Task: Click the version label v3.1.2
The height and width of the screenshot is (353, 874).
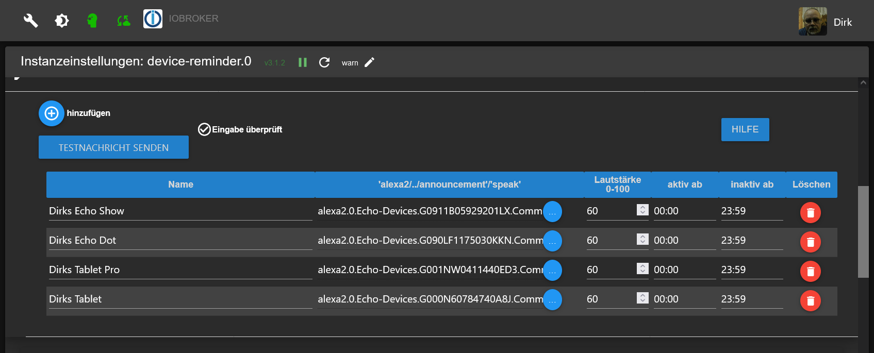Action: [274, 63]
